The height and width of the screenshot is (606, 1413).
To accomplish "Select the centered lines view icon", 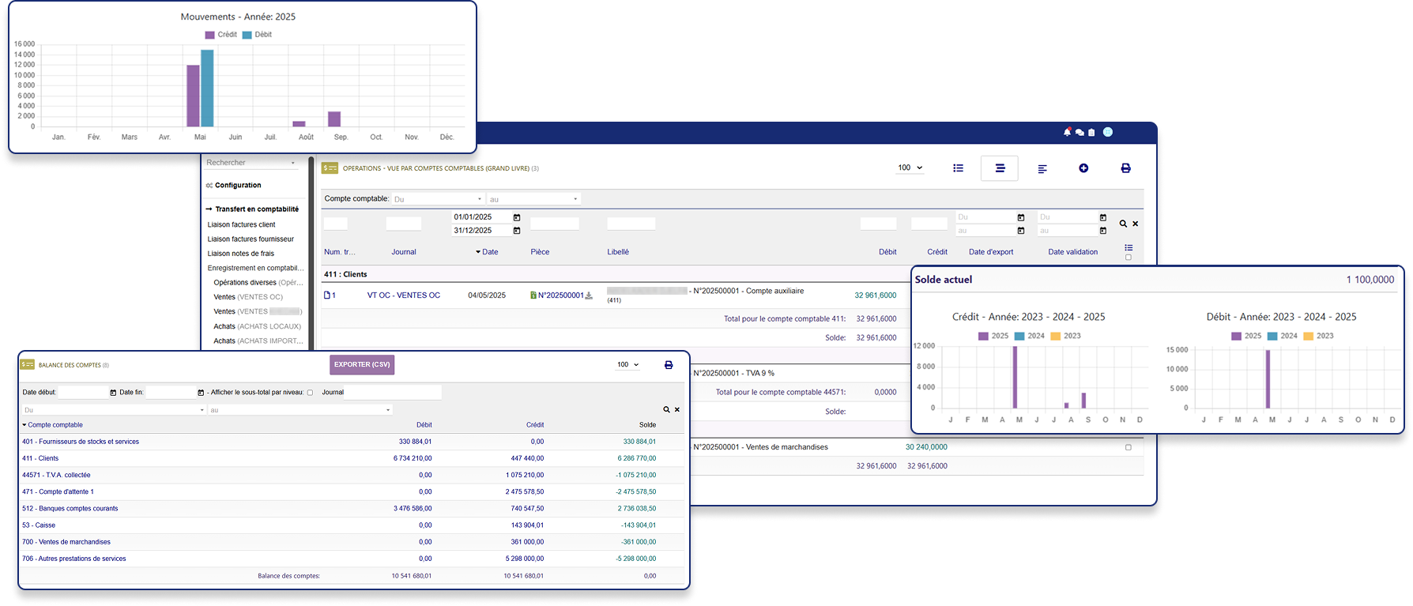I will click(x=1000, y=168).
